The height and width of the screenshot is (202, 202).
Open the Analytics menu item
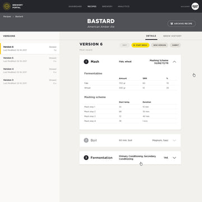tap(123, 6)
